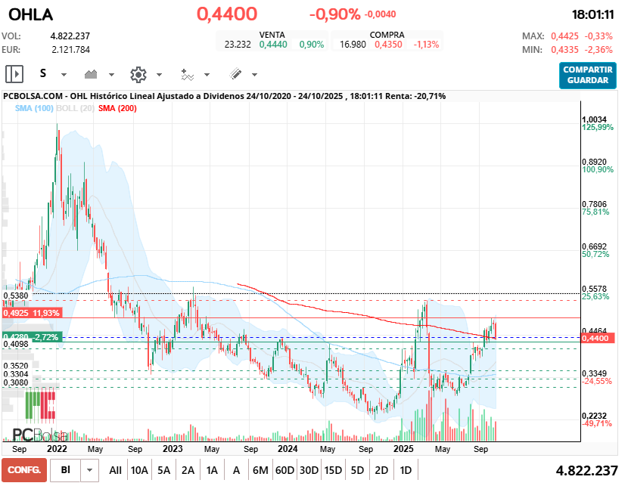Open the settings gear icon
The image size is (628, 486).
click(138, 74)
